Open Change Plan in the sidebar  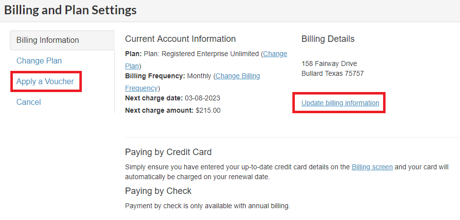coord(39,61)
